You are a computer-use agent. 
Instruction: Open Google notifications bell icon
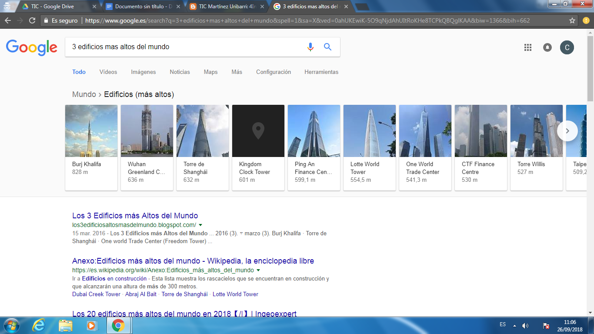pos(547,47)
